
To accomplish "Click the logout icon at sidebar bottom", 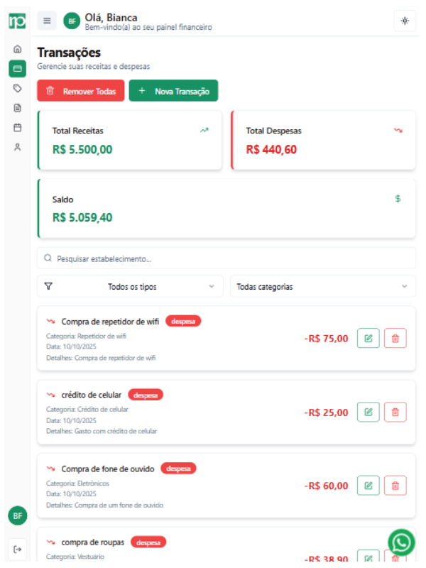I will [18, 549].
